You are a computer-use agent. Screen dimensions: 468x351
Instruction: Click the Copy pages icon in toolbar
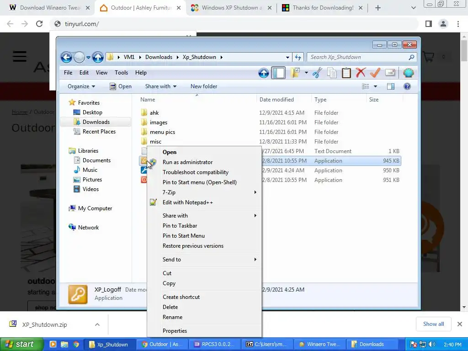332,73
